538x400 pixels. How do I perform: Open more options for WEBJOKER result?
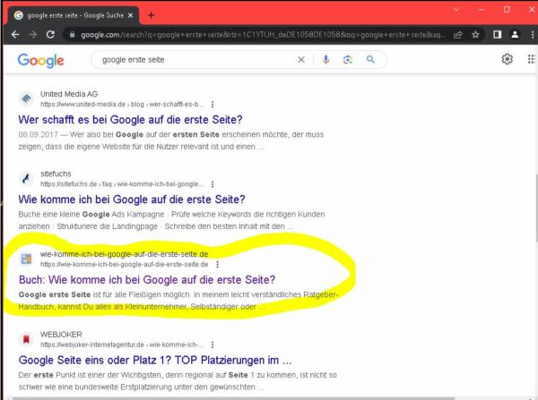pos(213,345)
